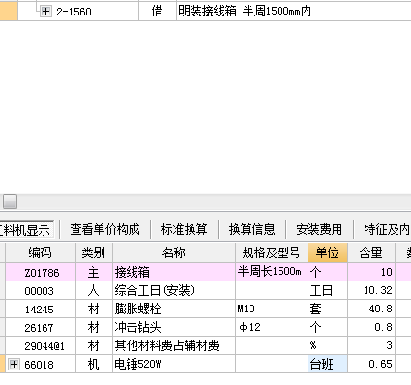Open the 安装费用 tab

319,230
